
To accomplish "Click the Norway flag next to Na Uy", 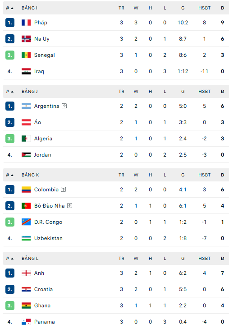I will [26, 39].
